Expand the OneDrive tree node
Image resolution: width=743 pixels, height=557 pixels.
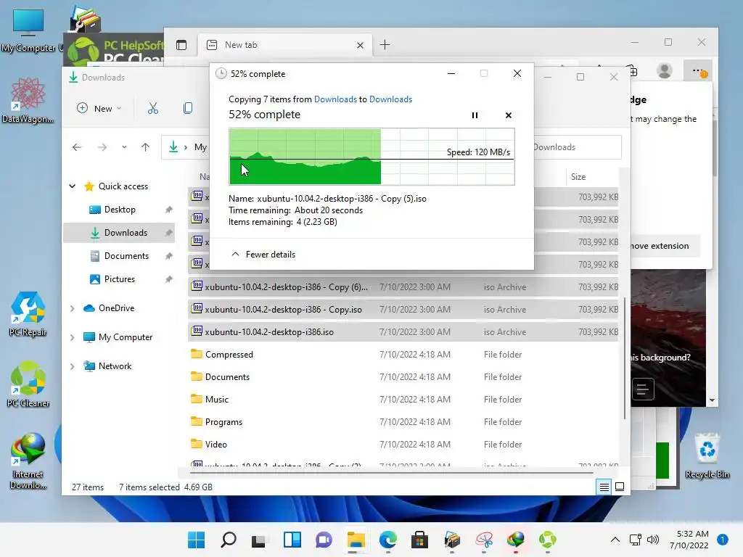tap(73, 308)
